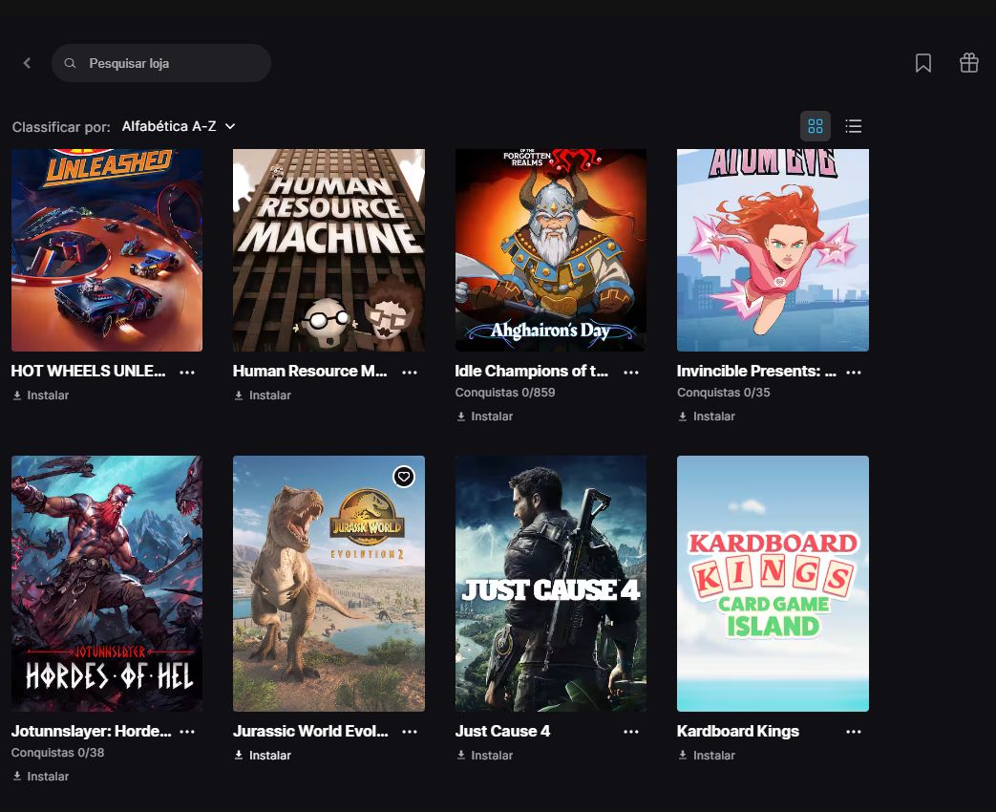Image resolution: width=996 pixels, height=812 pixels.
Task: Click the Invincible Presents: title text
Action: [756, 371]
